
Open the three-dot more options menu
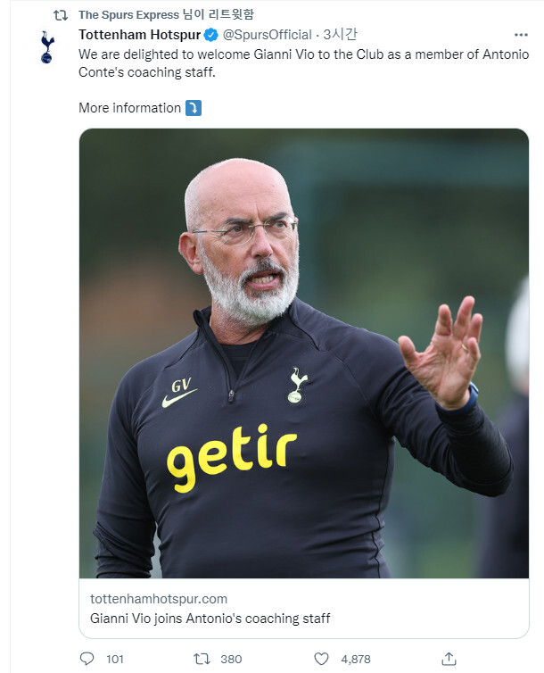(521, 35)
